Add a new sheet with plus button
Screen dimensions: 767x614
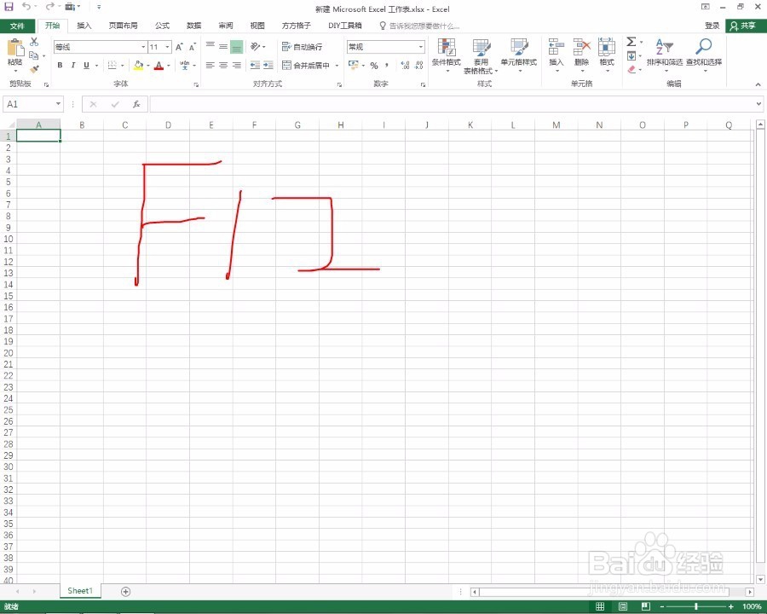[126, 592]
